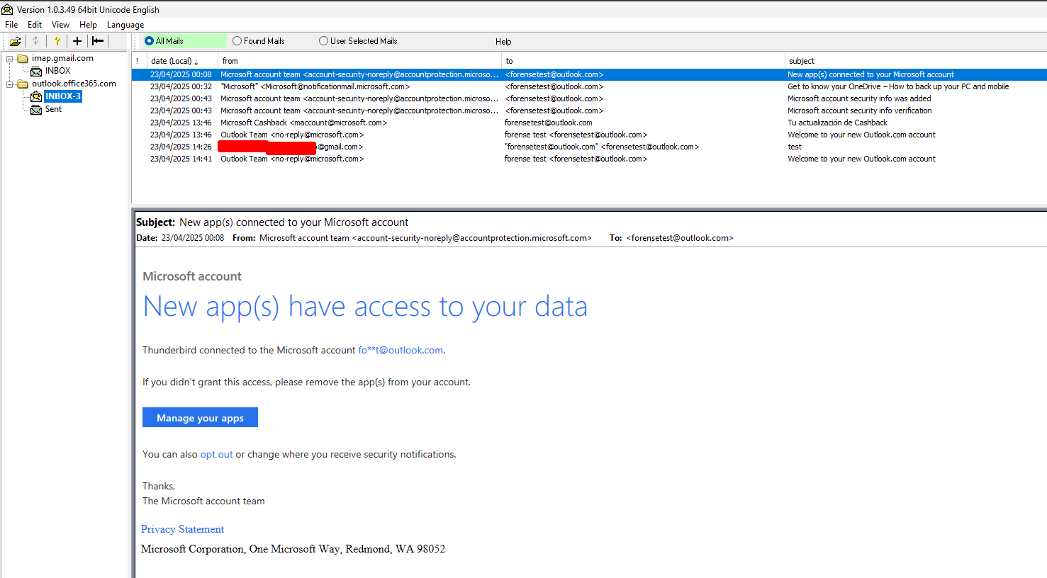Click subject 'Get to know your OneDrive'
This screenshot has width=1047, height=578.
tap(898, 86)
